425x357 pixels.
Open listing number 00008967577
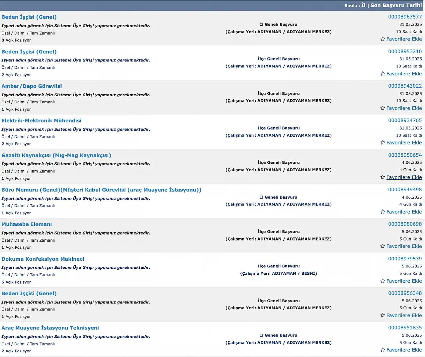click(405, 17)
